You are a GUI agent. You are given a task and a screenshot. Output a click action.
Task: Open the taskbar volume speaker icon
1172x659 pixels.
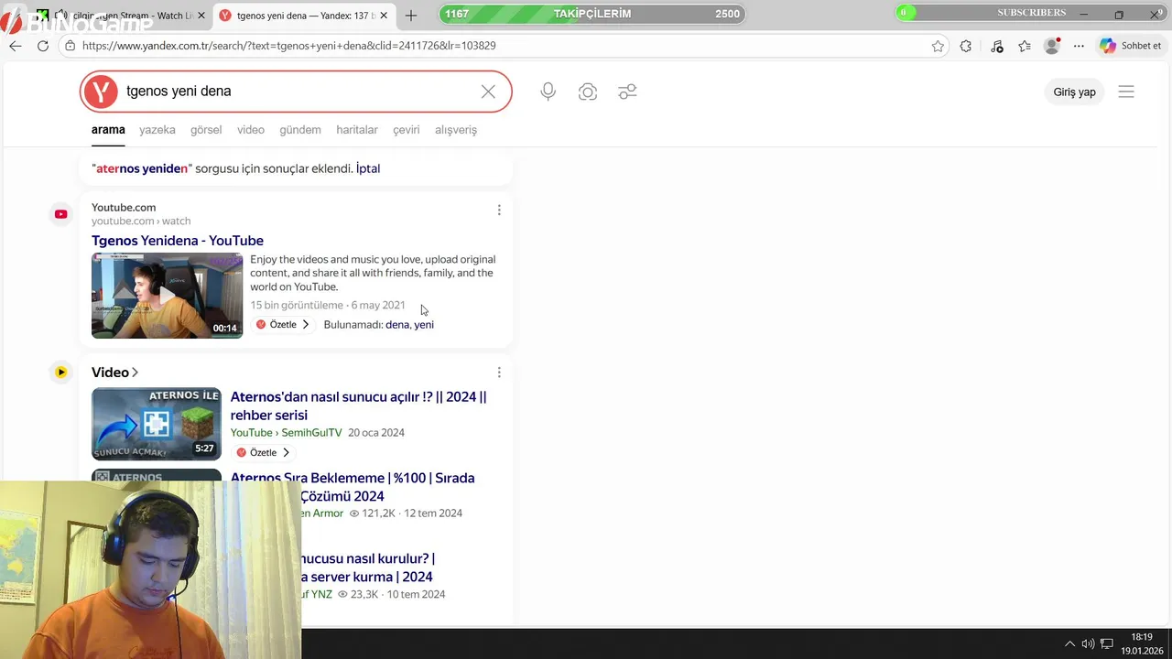pos(1088,643)
